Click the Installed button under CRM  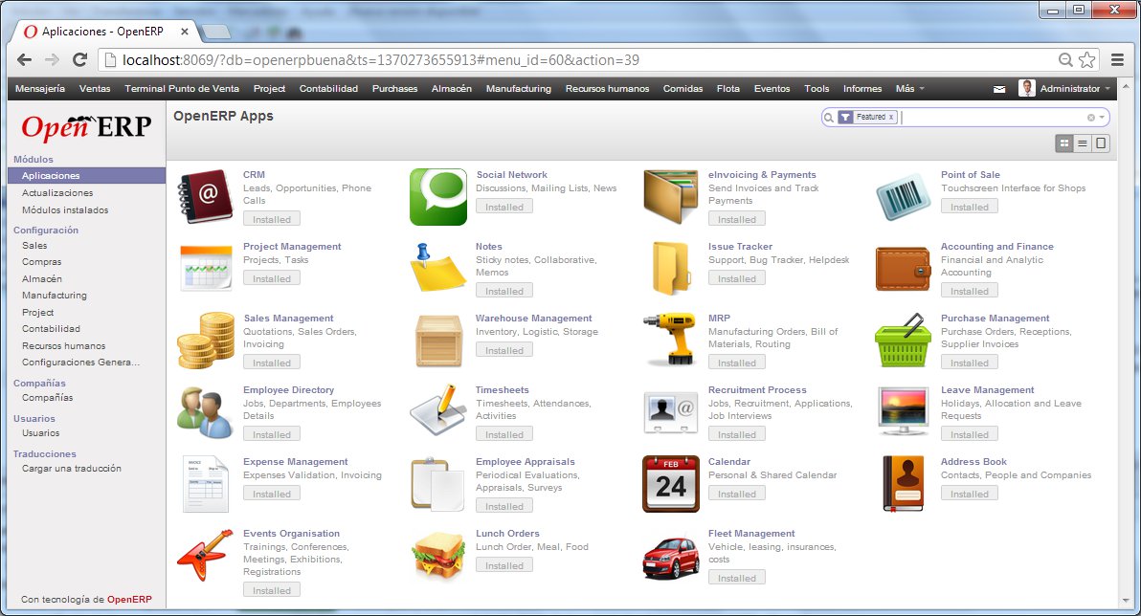pos(272,219)
